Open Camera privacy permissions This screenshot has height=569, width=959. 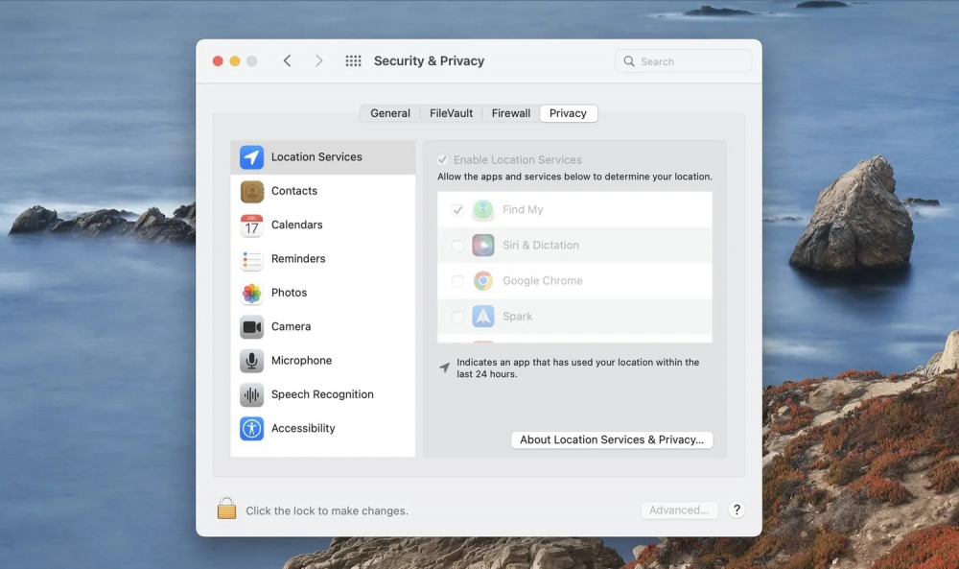[291, 327]
